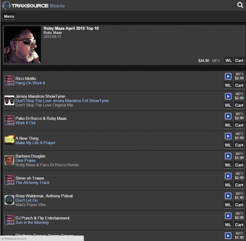Click A New Thing artwork thumbnail
Image resolution: width=246 pixels, height=241 pixels.
click(x=9, y=140)
